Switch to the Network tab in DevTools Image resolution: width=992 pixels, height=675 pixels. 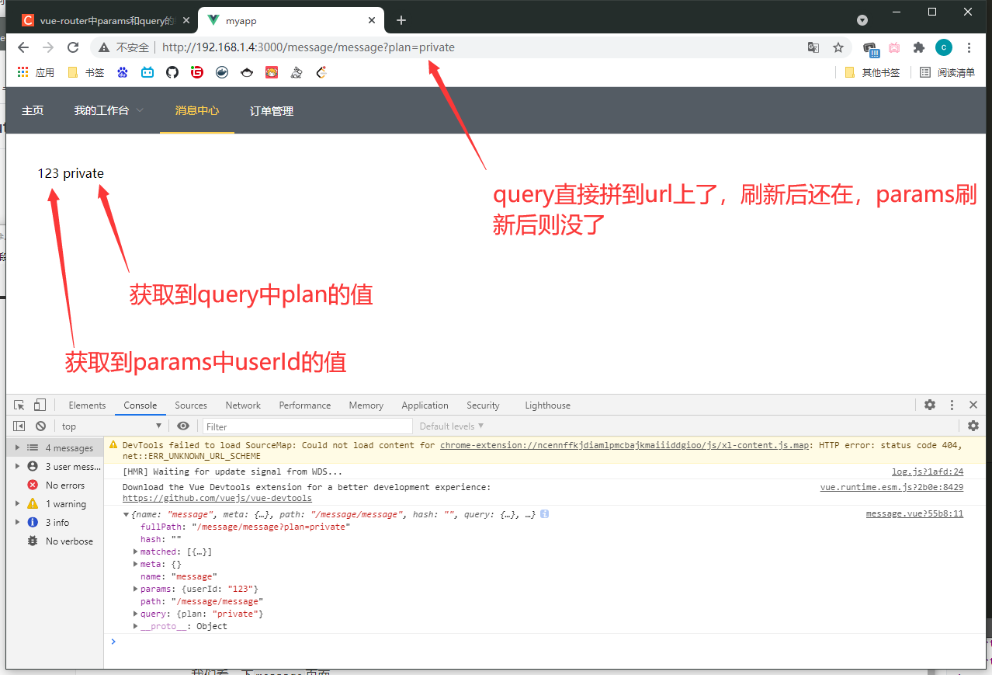pos(242,405)
